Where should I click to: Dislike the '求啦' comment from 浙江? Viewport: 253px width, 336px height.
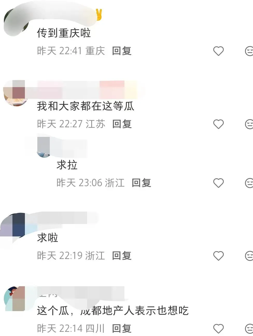[249, 256]
